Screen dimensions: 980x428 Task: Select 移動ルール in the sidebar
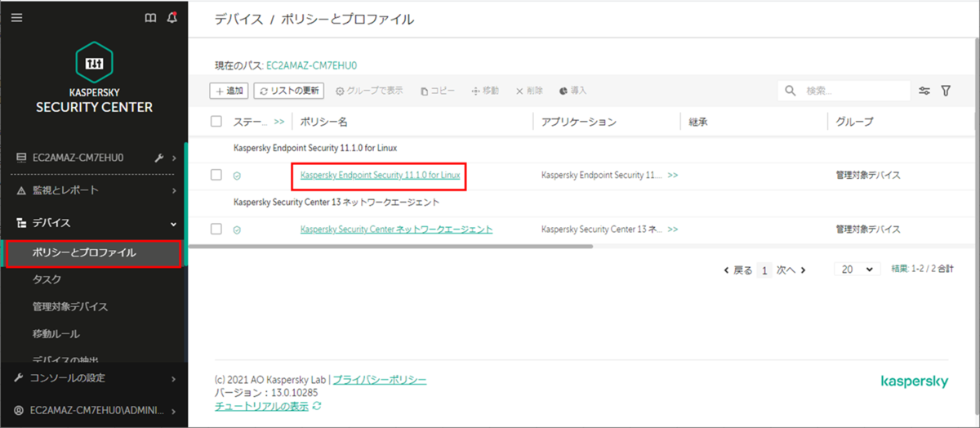(56, 333)
